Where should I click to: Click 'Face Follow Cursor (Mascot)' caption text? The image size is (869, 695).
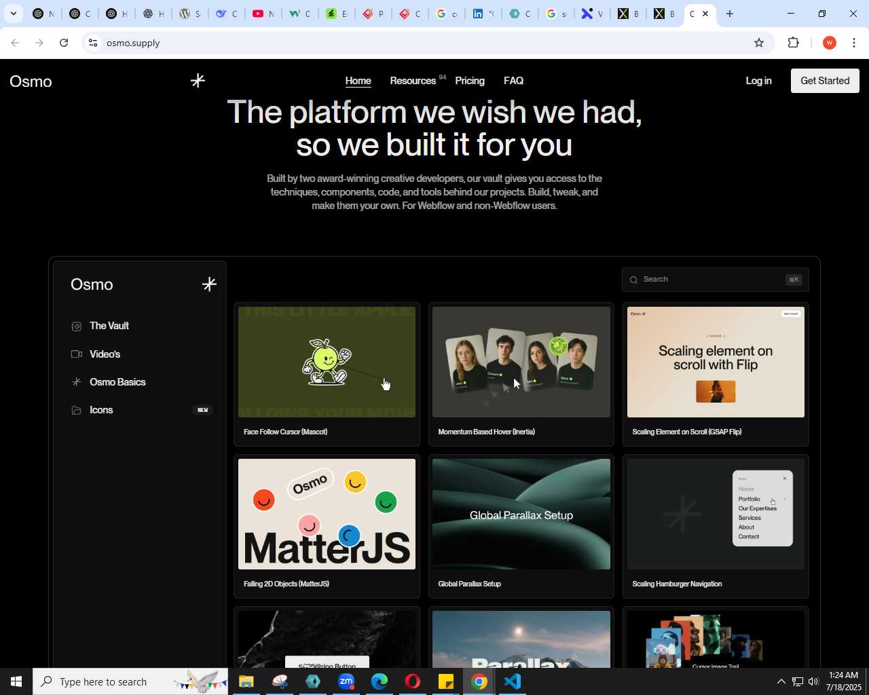(285, 432)
